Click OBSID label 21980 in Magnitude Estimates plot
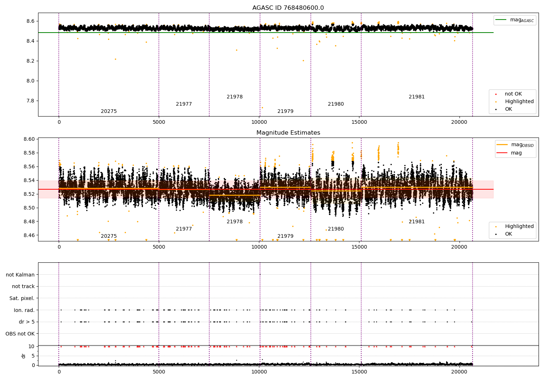This screenshot has height=380, width=544. [336, 229]
